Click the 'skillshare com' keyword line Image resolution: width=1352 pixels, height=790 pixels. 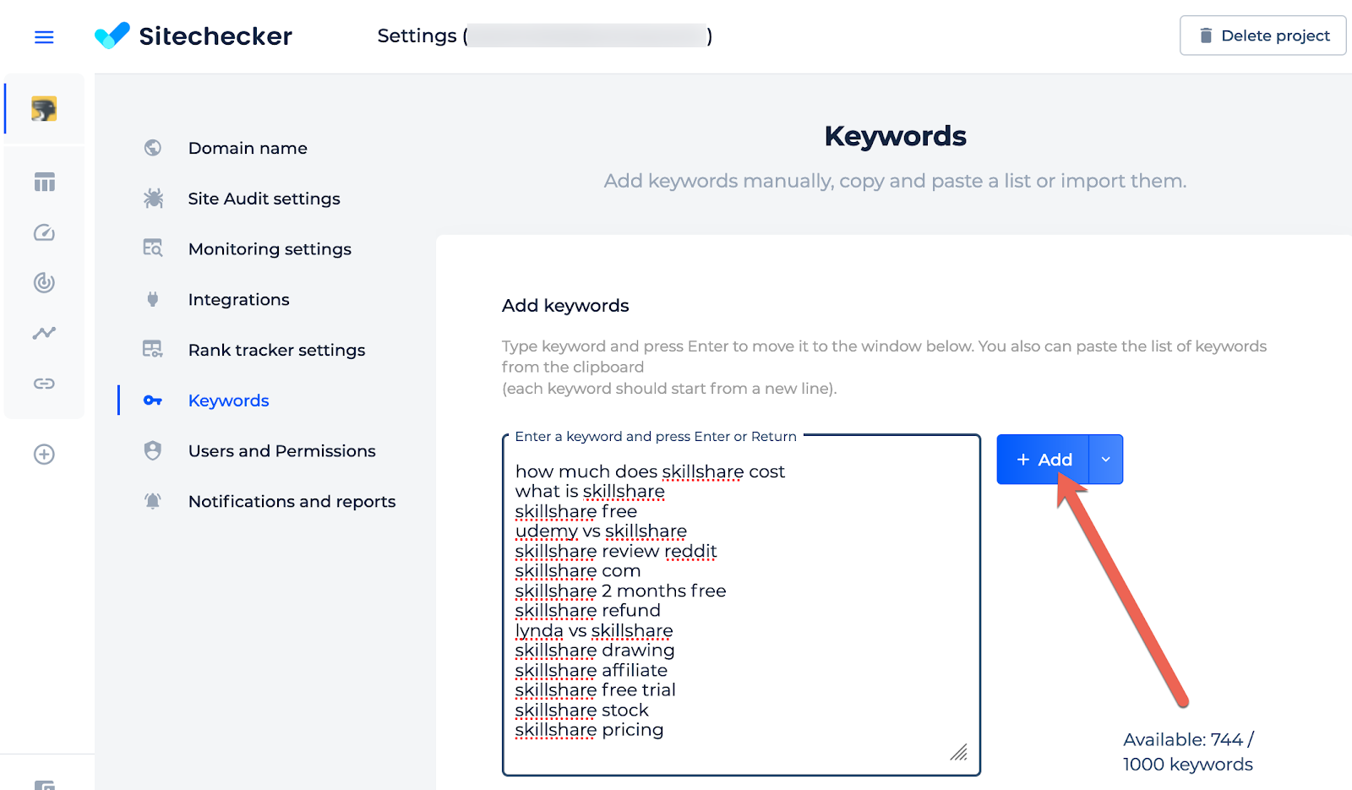[x=578, y=571]
